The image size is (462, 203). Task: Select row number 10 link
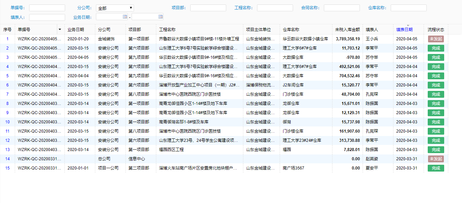click(x=8, y=122)
